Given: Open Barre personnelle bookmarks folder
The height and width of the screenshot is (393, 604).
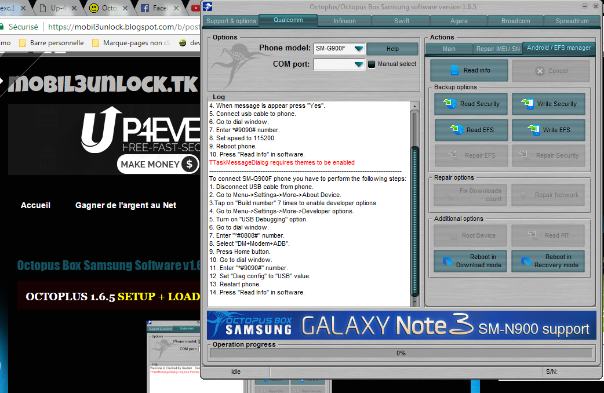Looking at the screenshot, I should 52,43.
